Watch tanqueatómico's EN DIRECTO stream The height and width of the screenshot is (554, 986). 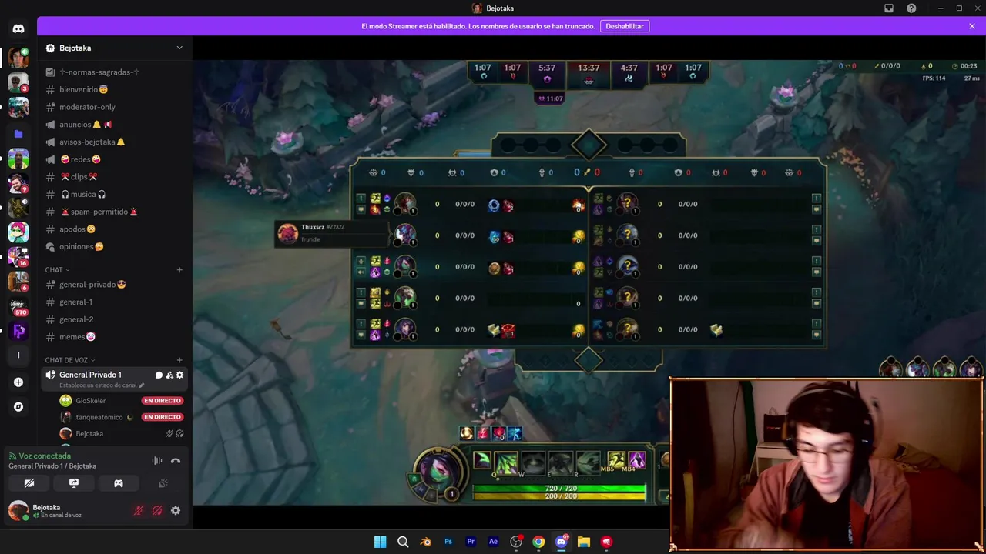(162, 417)
